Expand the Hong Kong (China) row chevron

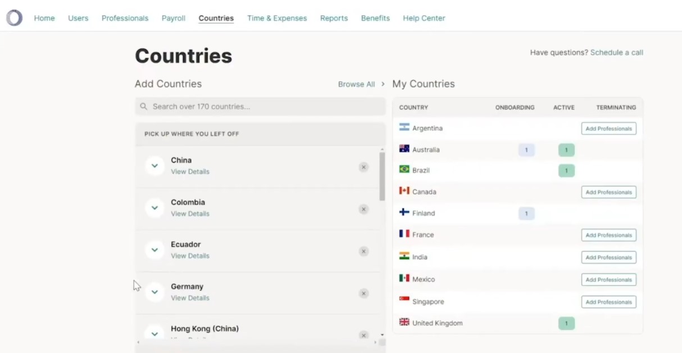154,334
